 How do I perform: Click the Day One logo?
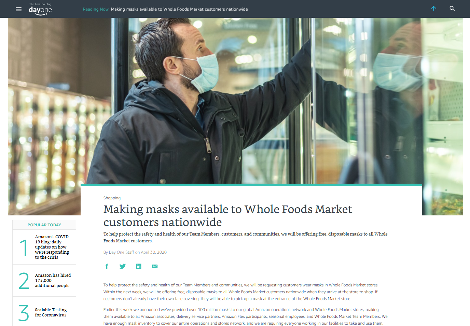[40, 9]
